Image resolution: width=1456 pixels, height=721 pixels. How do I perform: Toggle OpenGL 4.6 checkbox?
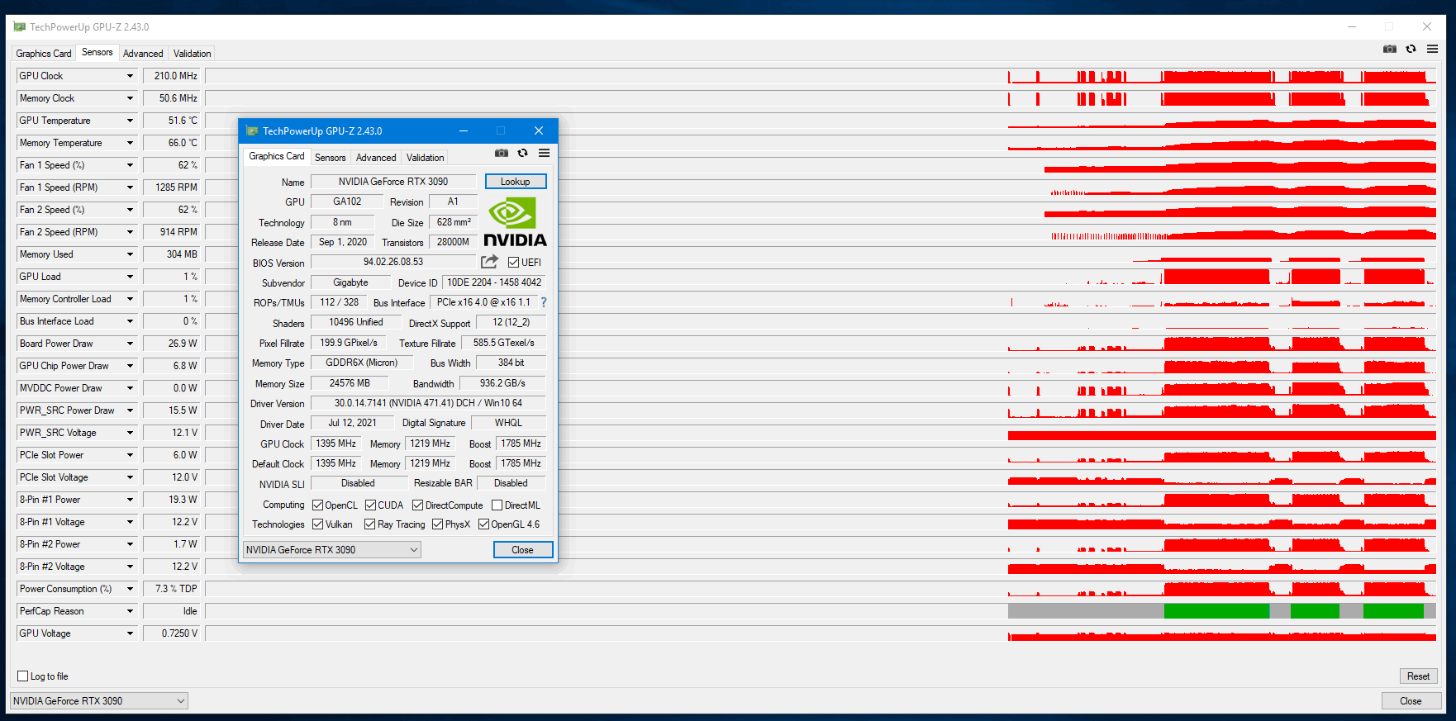pyautogui.click(x=484, y=524)
